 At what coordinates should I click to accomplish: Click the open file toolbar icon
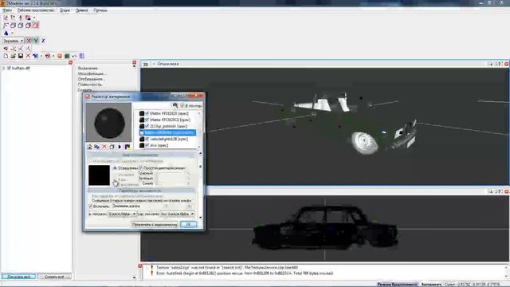click(13, 56)
